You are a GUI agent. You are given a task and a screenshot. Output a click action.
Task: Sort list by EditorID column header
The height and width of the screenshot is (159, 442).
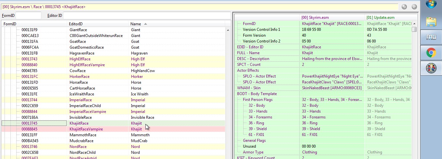98,24
